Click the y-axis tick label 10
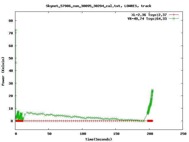The height and width of the screenshot is (142, 189). tap(11, 109)
